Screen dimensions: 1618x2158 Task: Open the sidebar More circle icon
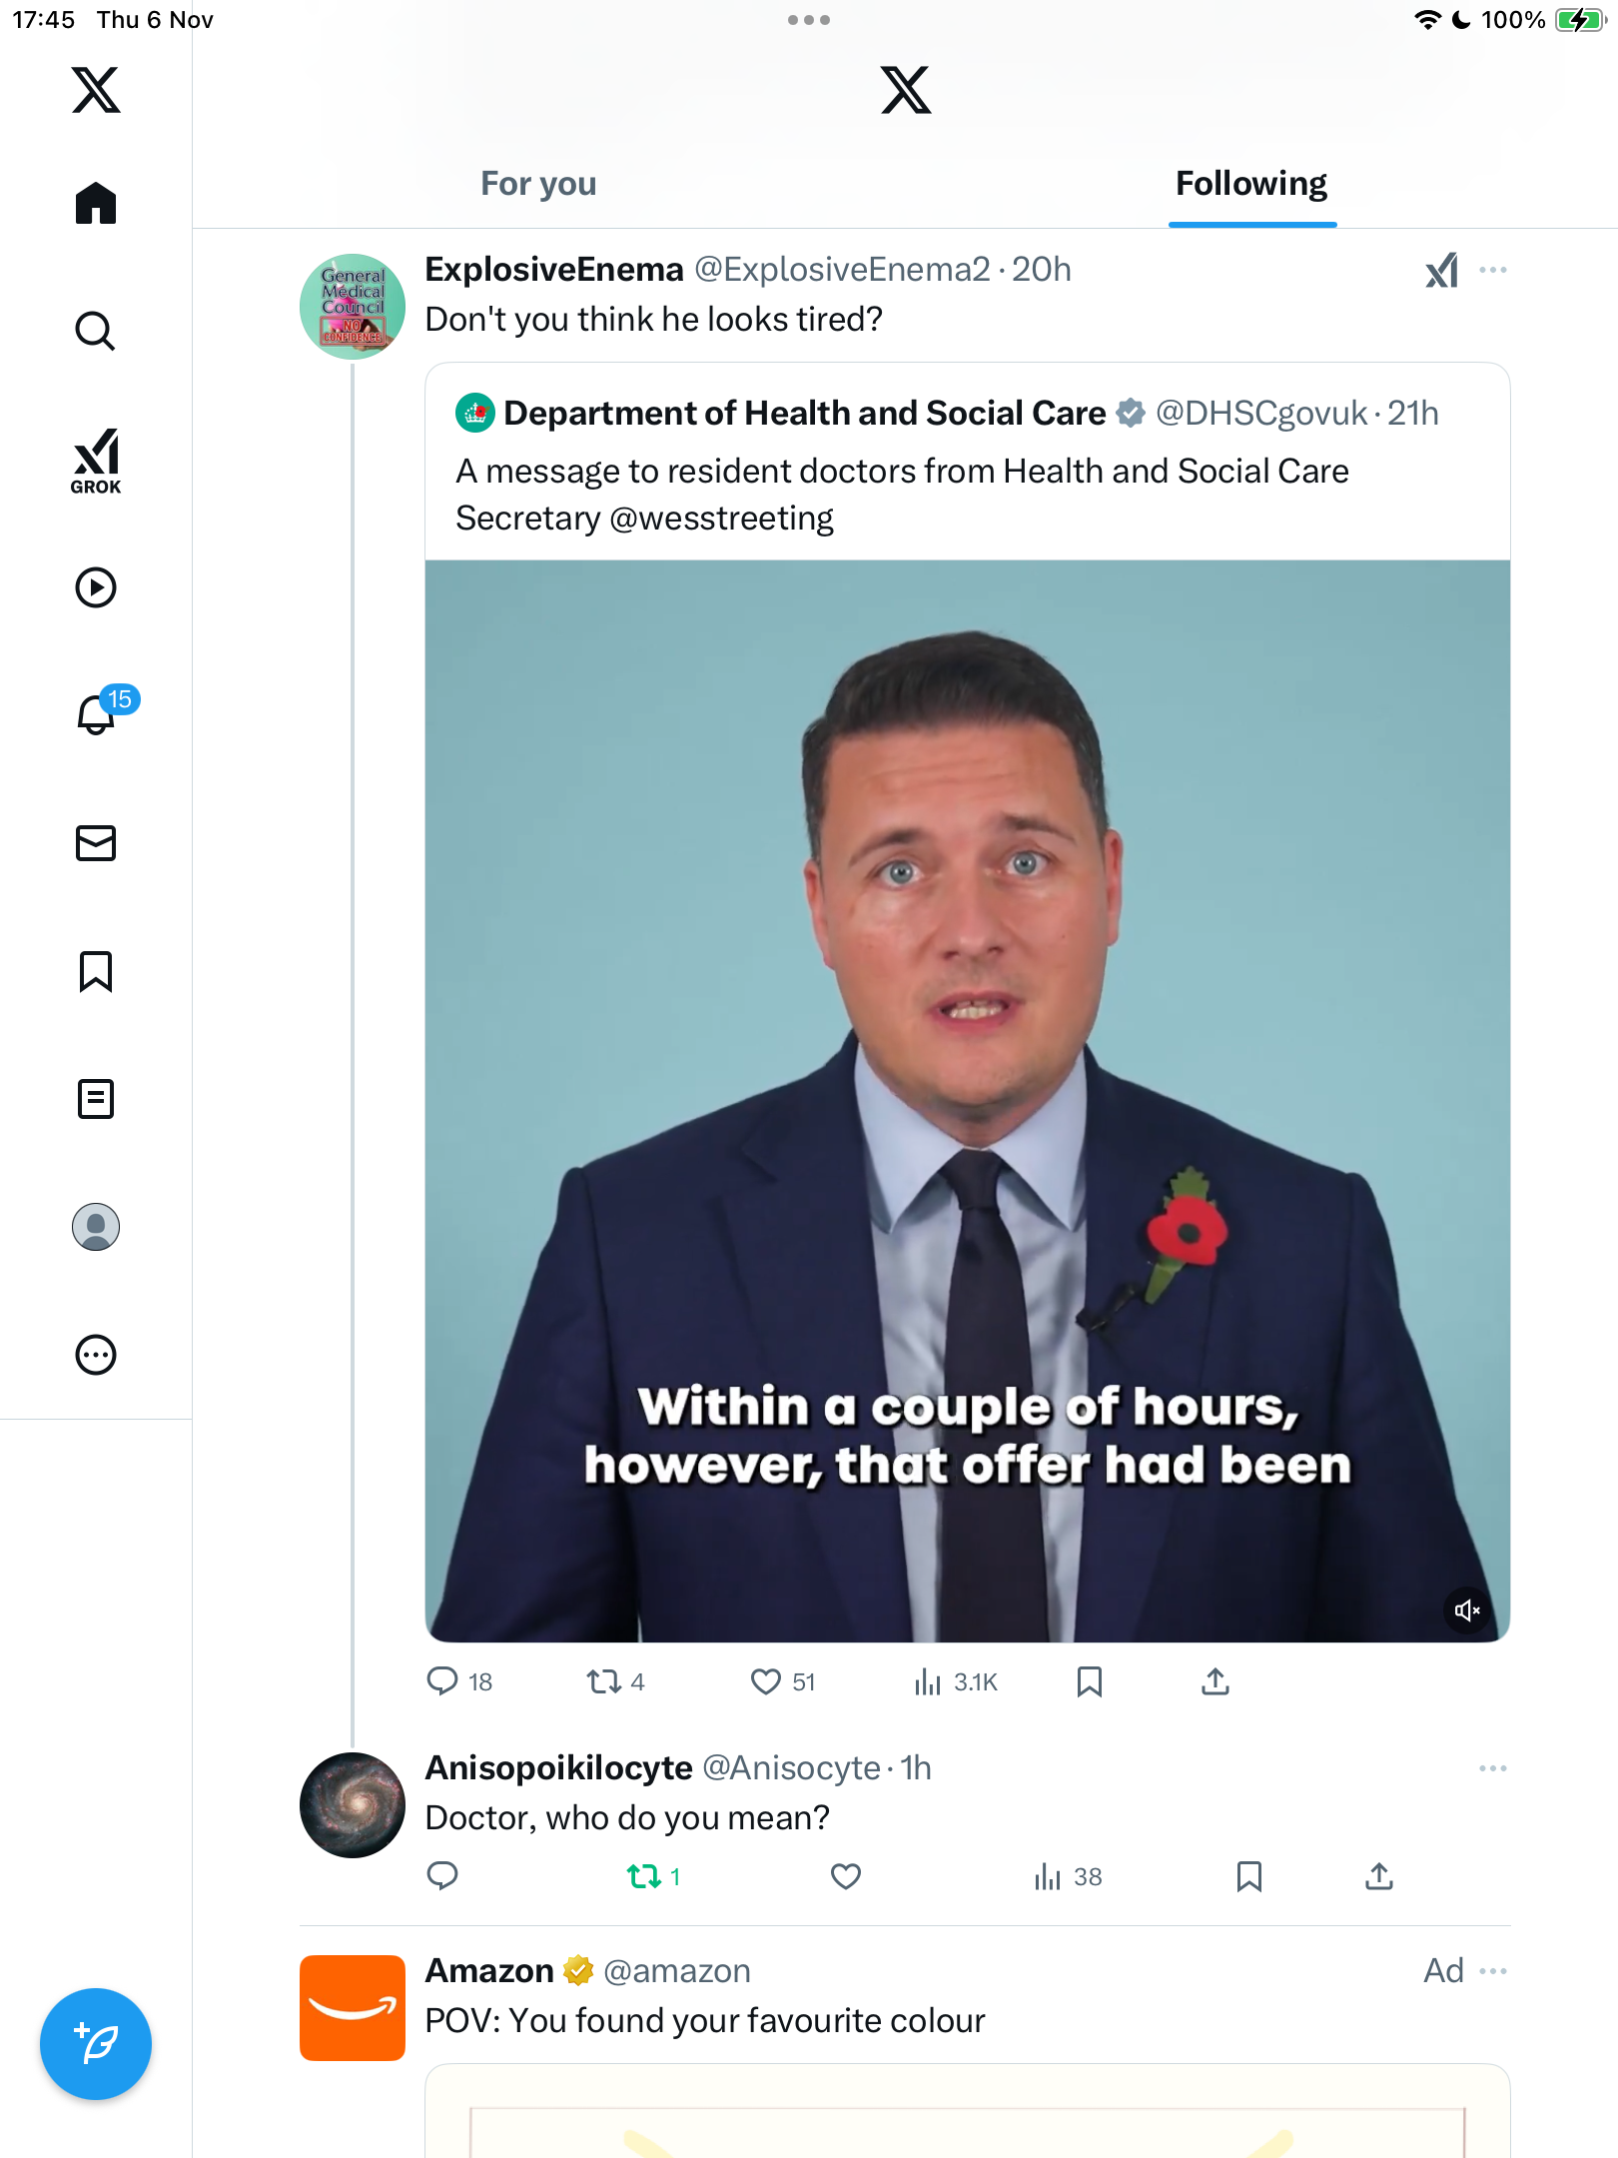point(96,1355)
